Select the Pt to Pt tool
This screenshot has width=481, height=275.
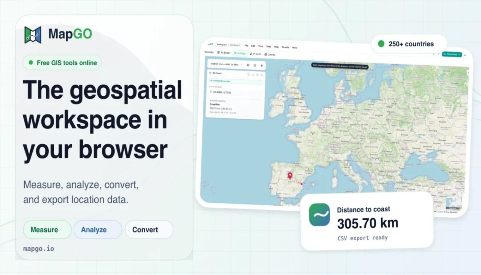pyautogui.click(x=255, y=54)
